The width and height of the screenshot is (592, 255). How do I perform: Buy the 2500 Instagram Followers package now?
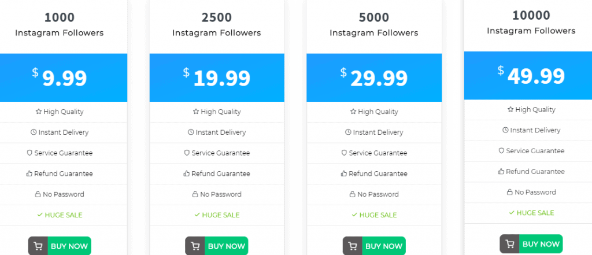coord(217,246)
